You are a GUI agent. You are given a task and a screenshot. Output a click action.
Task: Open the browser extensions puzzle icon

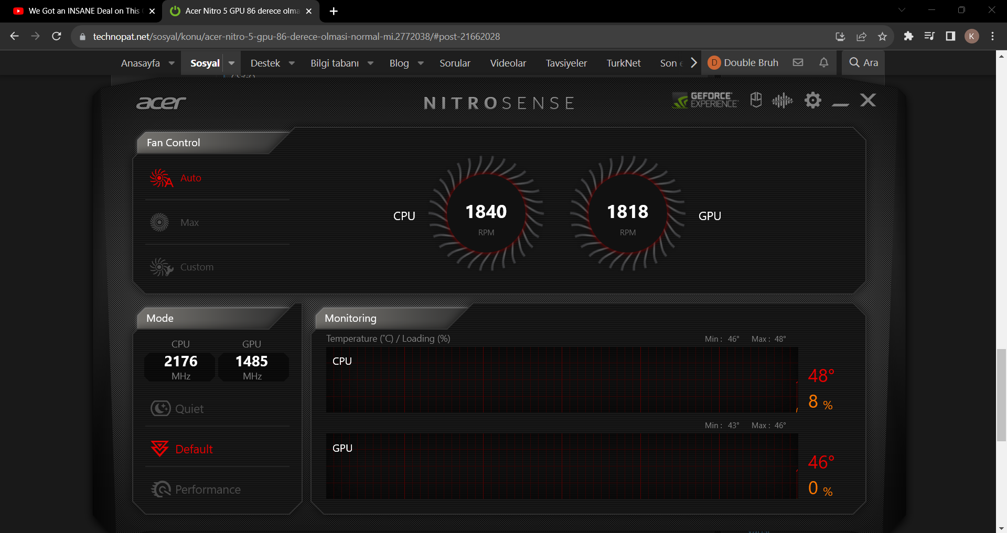(908, 36)
